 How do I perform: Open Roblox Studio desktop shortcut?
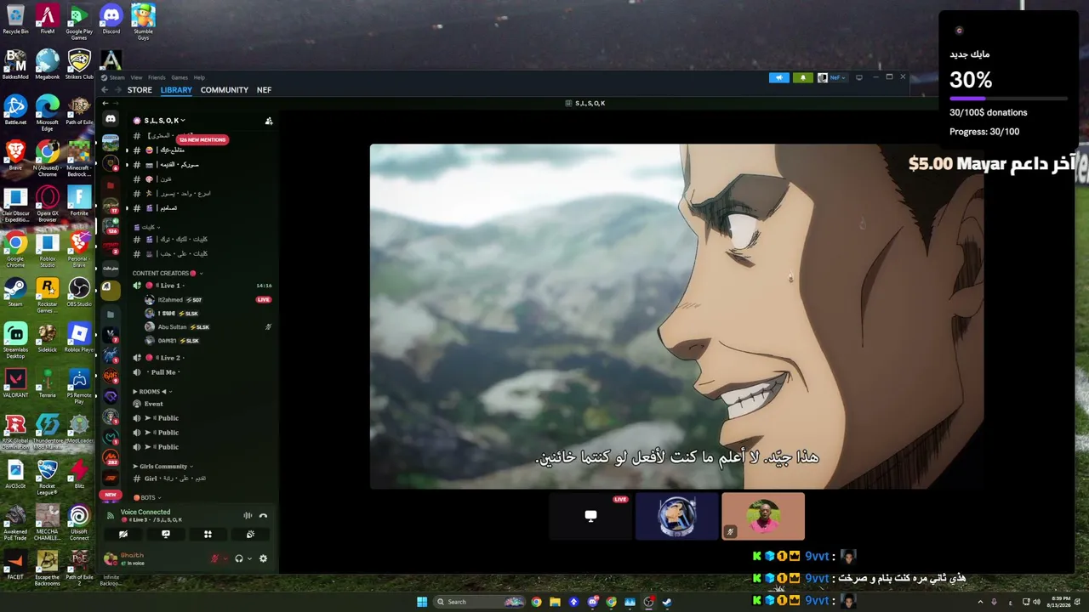[x=47, y=250]
